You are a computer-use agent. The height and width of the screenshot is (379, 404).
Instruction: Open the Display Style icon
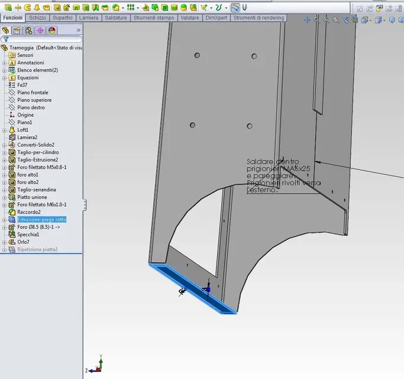[x=378, y=20]
